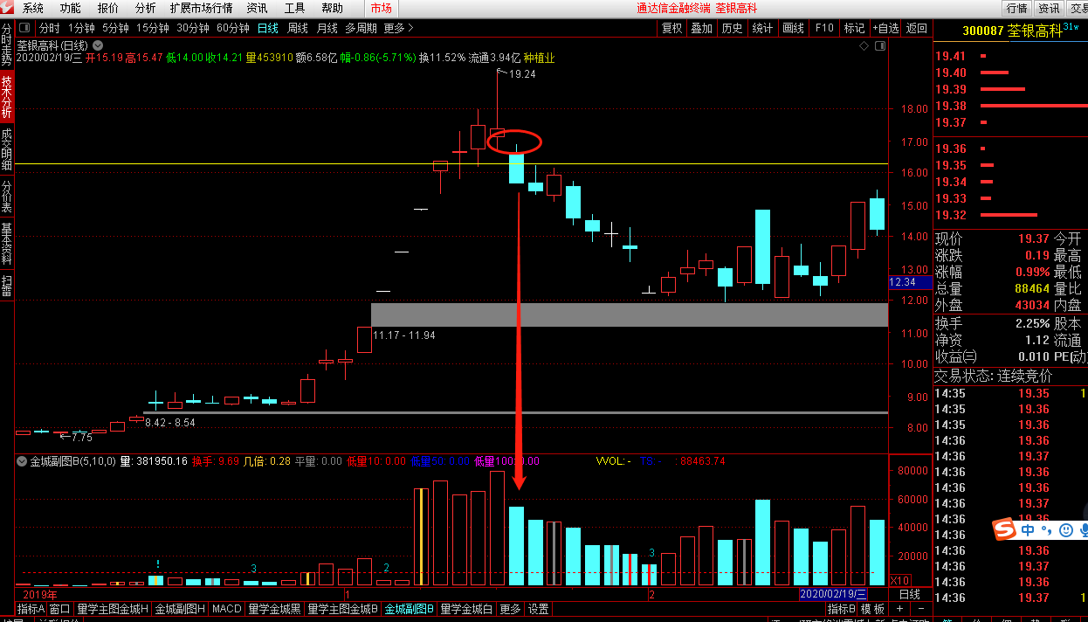Click the 行情 button at top right
1088x622 pixels.
(1016, 8)
